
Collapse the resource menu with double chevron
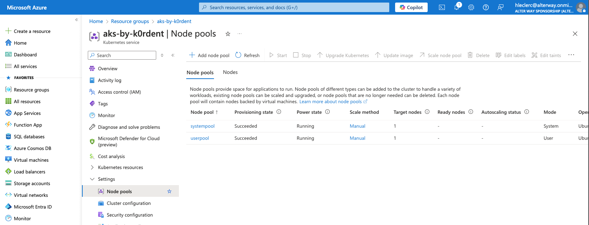[x=173, y=55]
